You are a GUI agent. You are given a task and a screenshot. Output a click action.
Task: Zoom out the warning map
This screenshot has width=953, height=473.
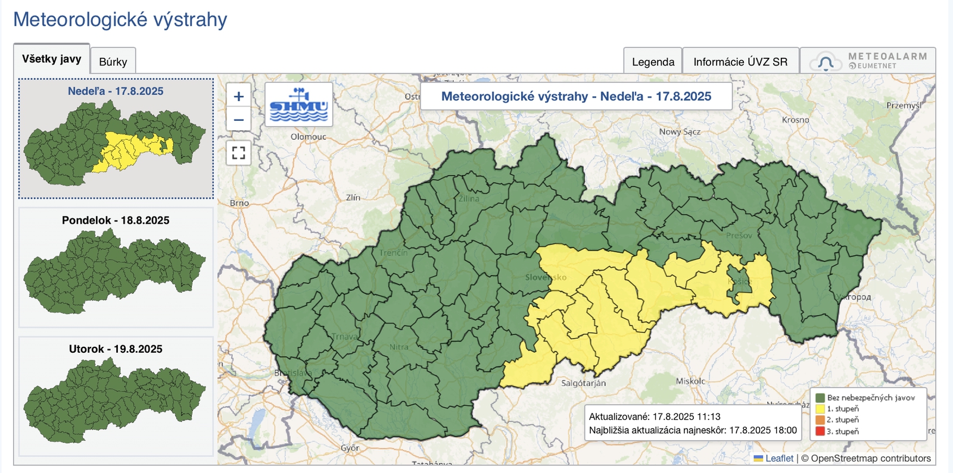pyautogui.click(x=238, y=120)
